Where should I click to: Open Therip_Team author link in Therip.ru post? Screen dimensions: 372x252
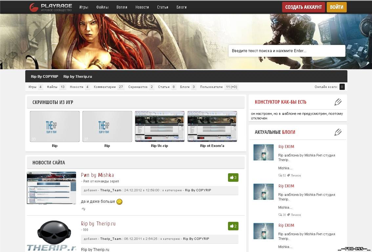(x=111, y=239)
